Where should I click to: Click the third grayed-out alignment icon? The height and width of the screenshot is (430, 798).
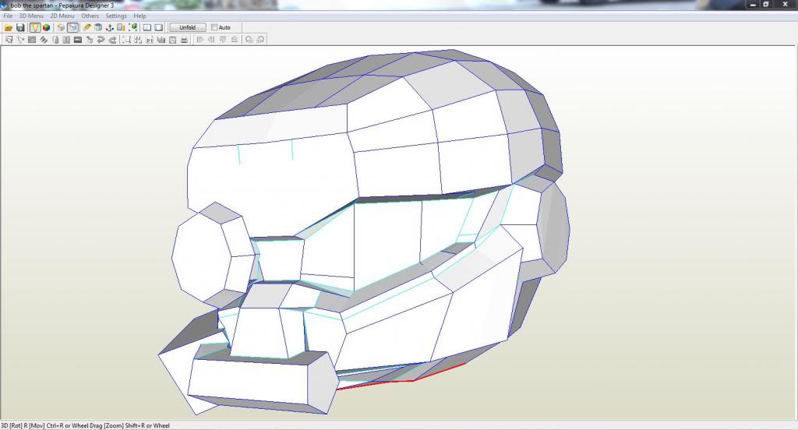[223, 40]
